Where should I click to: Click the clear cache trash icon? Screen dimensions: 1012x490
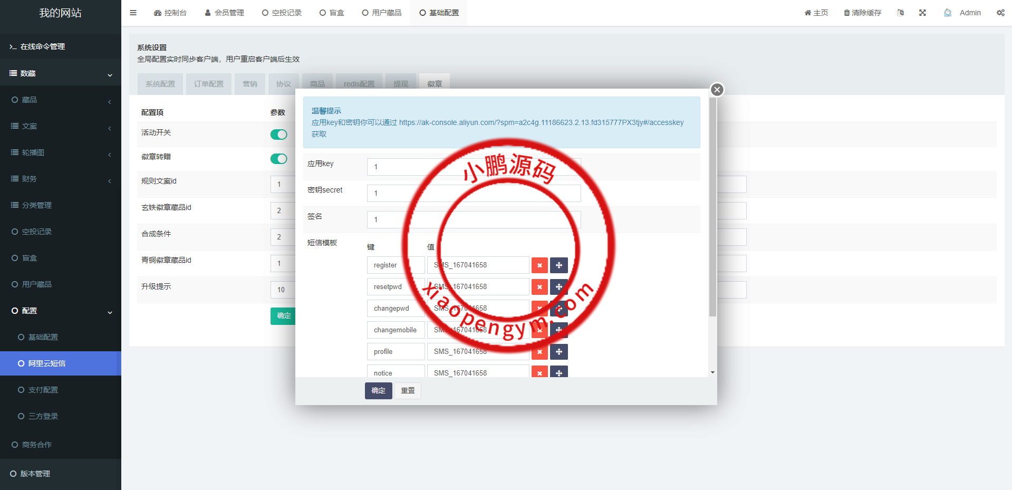(847, 13)
